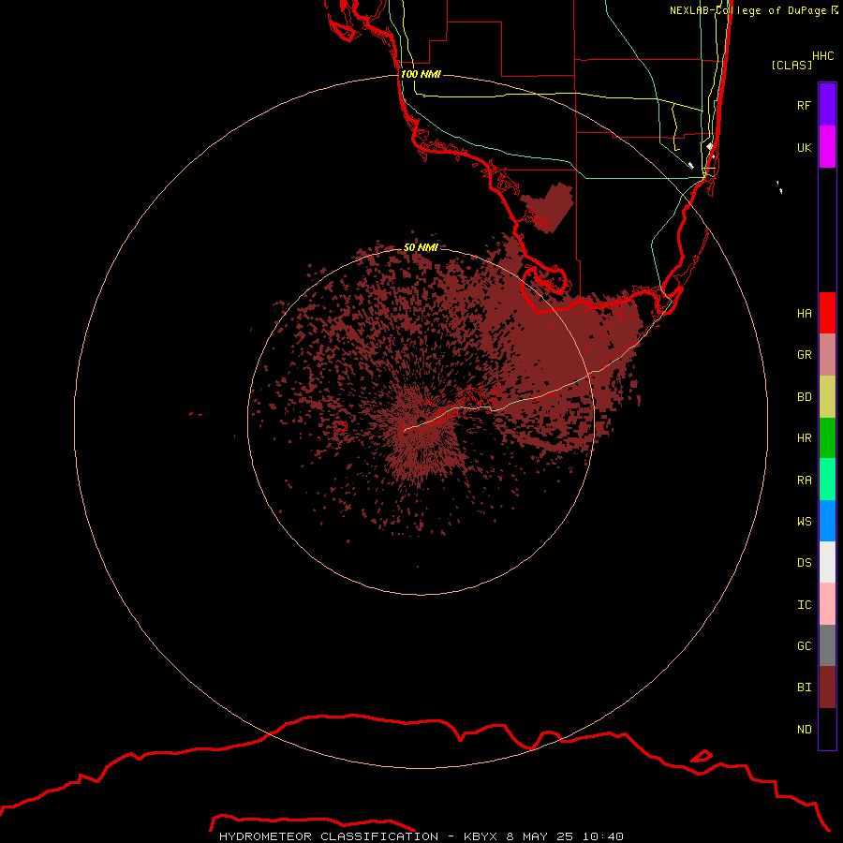Click the BI legend label
Screen dimensions: 843x843
804,688
